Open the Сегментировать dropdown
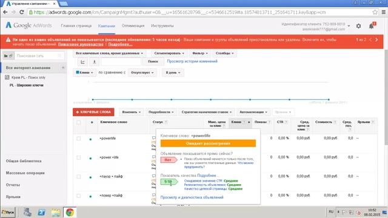 (x=169, y=53)
